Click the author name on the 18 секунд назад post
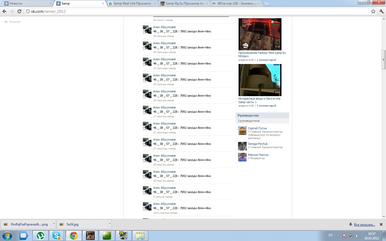The image size is (386, 241). 164,156
